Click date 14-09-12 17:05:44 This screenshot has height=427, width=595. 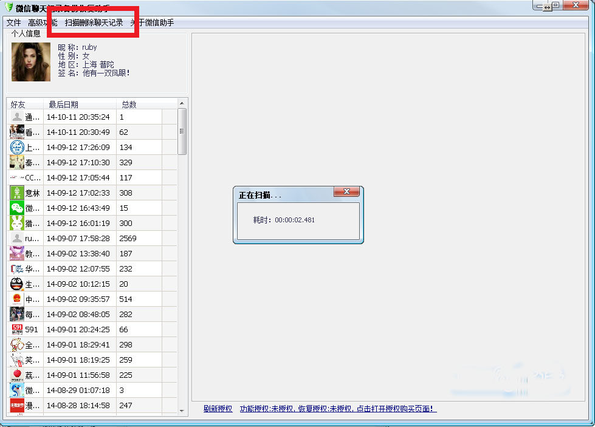78,177
